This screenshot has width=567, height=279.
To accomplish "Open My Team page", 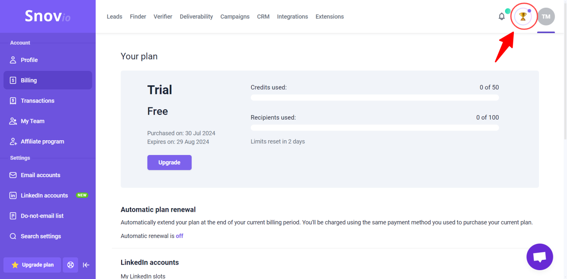I will pyautogui.click(x=48, y=121).
